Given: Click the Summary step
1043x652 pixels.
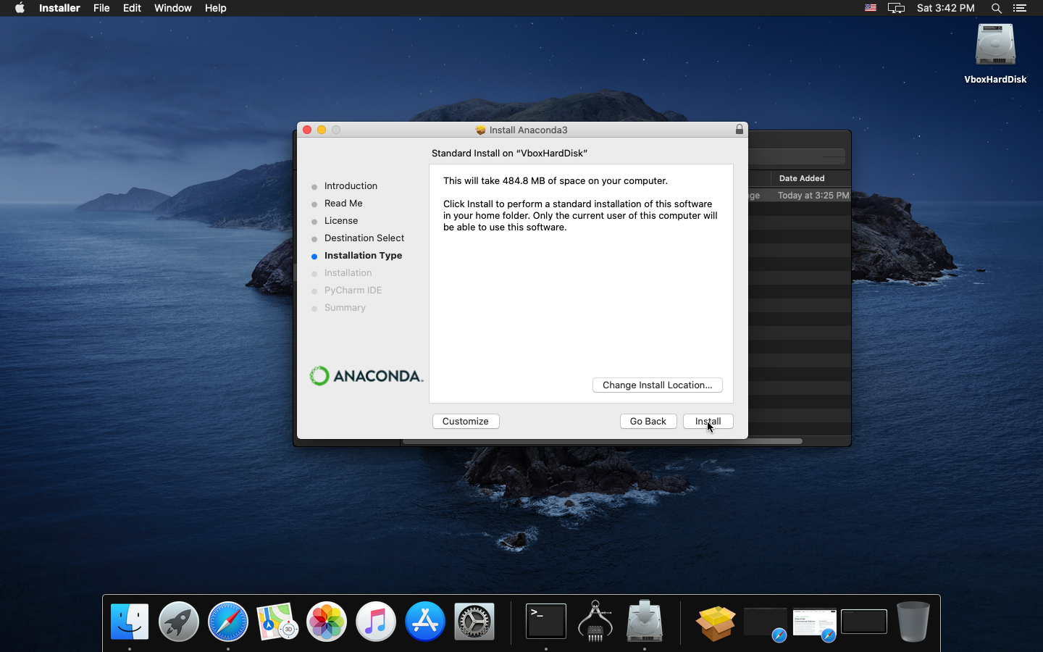Looking at the screenshot, I should (x=345, y=307).
